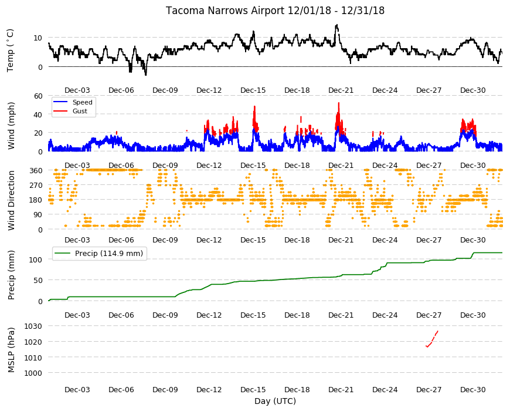The image size is (510, 411).
Task: Click the Dec-15 tick under wind plot
Action: (x=253, y=165)
